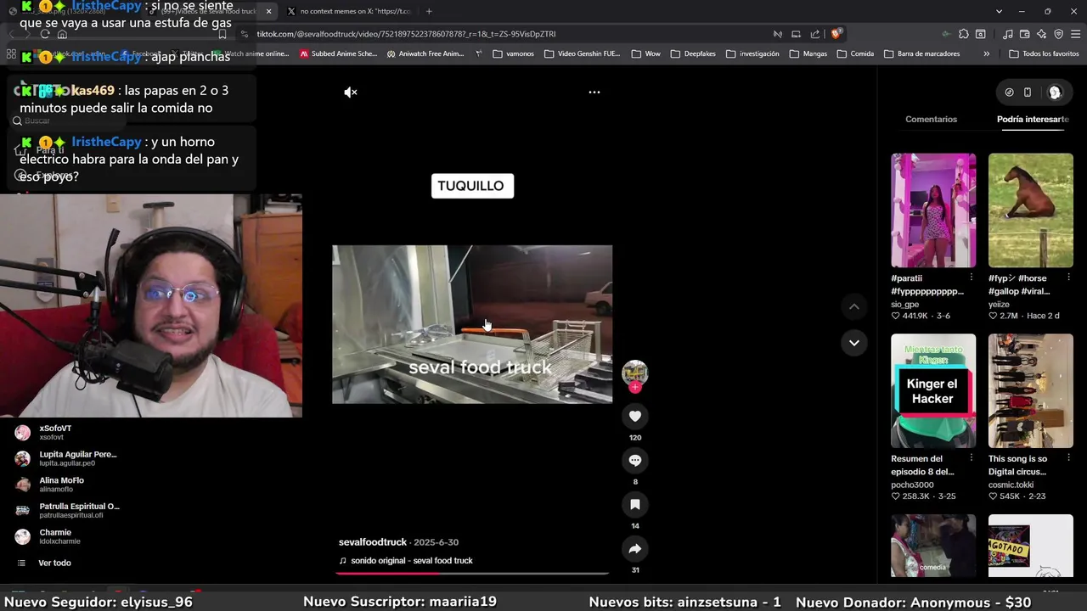Open options for Resumen del episodio card
This screenshot has width=1087, height=611.
[972, 458]
